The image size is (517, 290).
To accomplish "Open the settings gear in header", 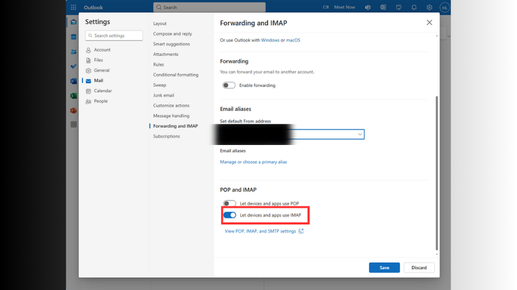I will click(429, 7).
